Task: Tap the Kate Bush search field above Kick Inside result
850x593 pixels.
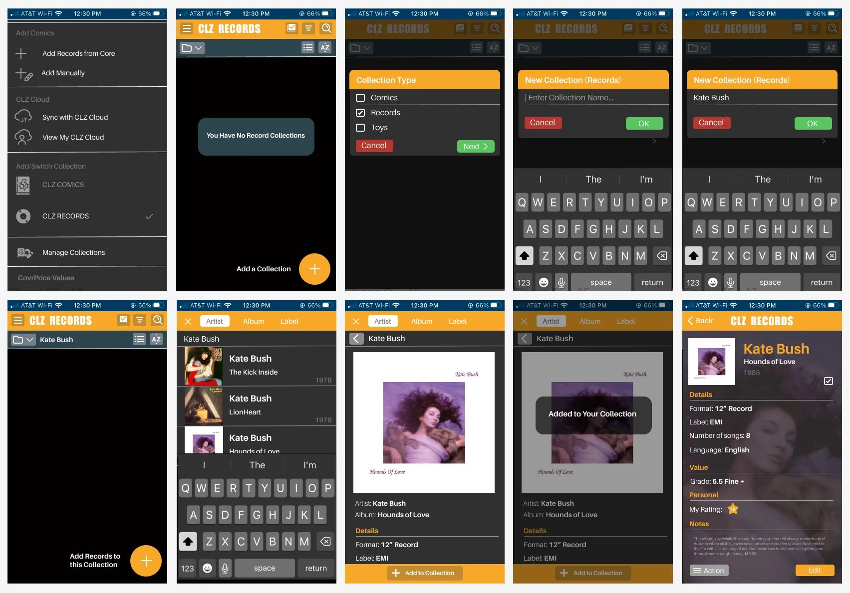Action: point(257,339)
